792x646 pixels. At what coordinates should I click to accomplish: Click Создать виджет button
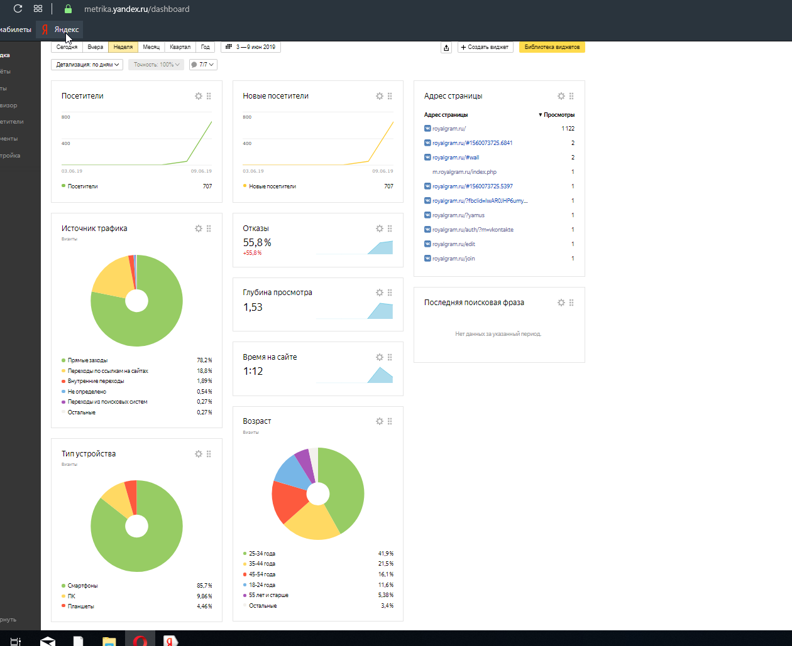point(485,47)
